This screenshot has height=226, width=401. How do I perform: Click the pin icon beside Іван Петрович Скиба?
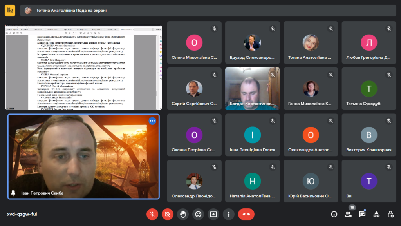13,193
